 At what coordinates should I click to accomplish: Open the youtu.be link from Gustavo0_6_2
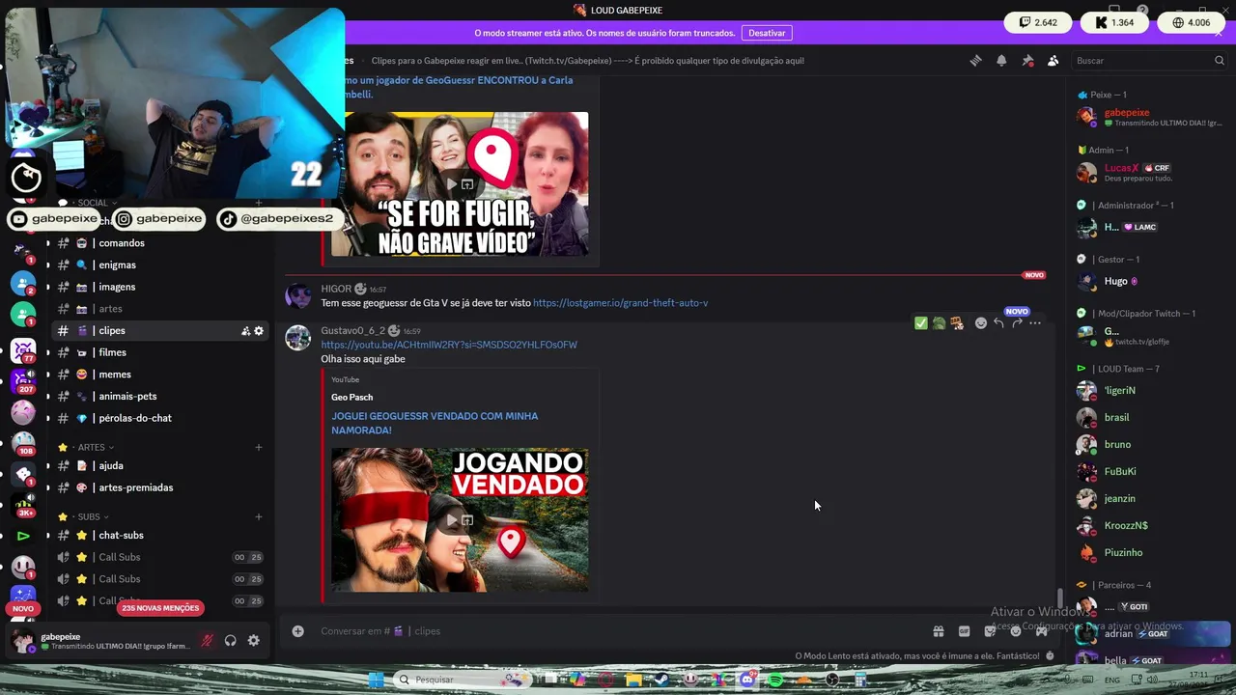click(449, 345)
